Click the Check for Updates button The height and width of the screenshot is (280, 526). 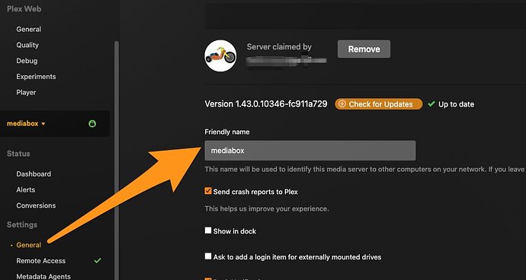click(378, 104)
